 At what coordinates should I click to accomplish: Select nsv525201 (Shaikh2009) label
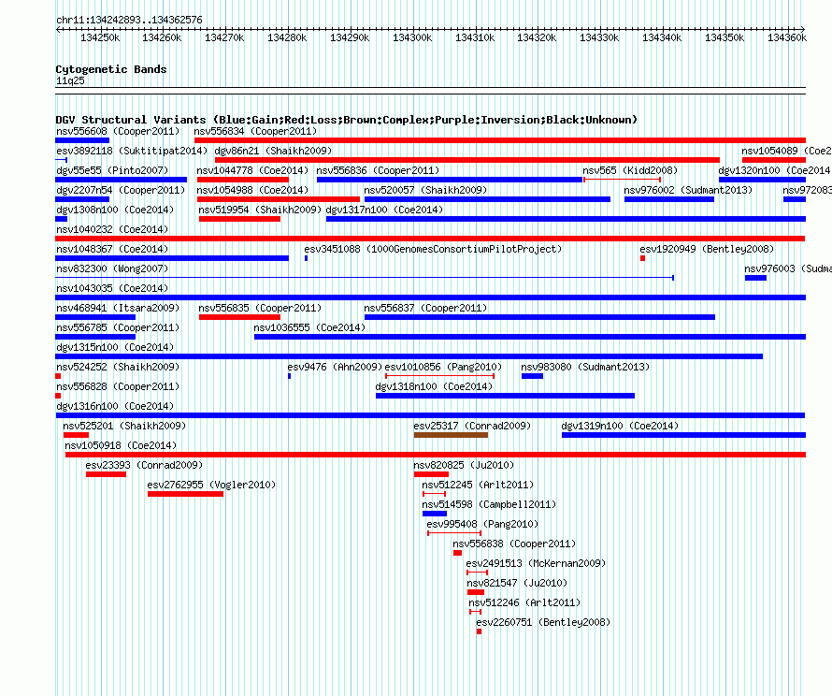pyautogui.click(x=124, y=426)
